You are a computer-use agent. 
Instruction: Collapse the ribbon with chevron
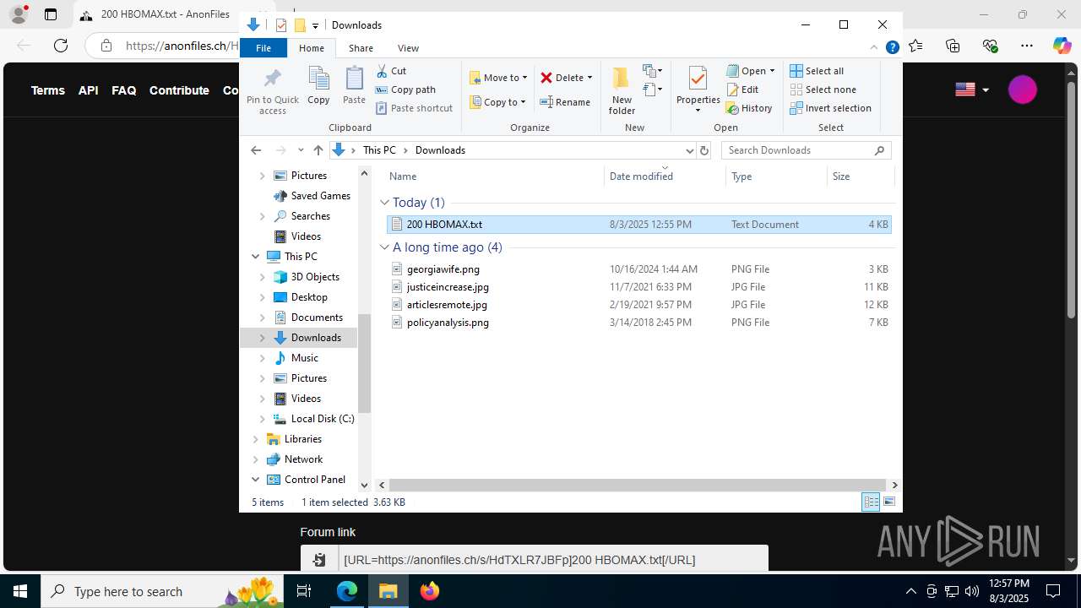point(874,47)
